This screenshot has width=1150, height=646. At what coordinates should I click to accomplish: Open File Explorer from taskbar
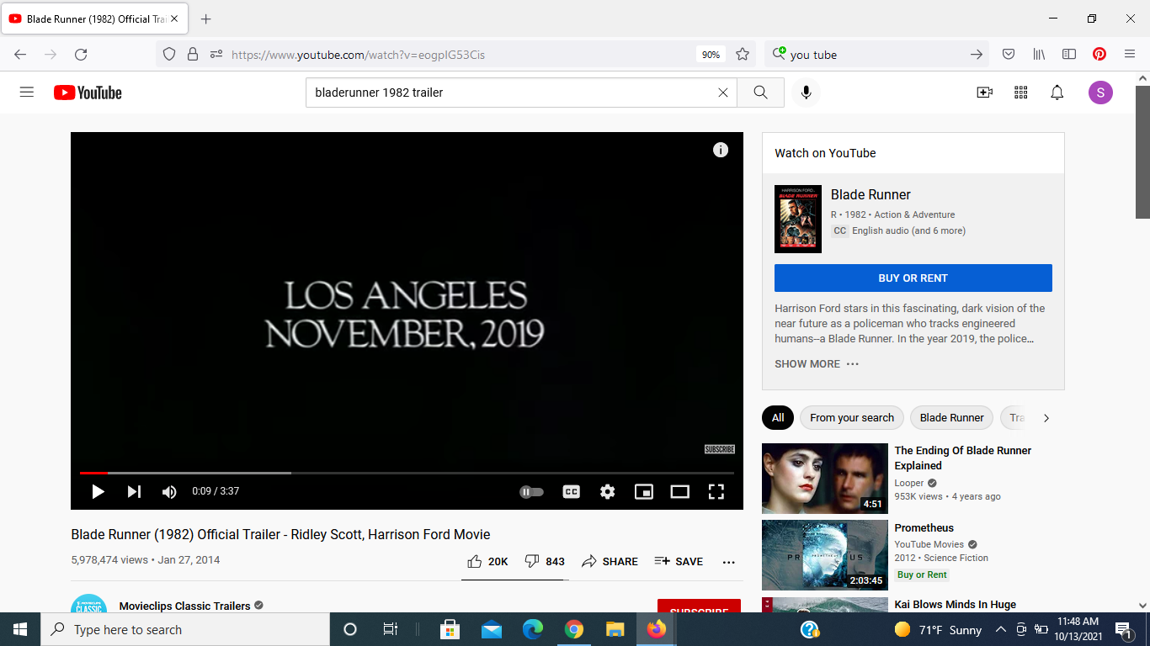[x=615, y=629]
